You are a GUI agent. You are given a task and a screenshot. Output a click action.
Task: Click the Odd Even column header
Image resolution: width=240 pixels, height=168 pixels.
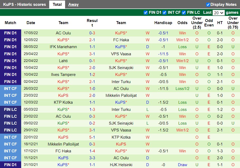[209, 23]
